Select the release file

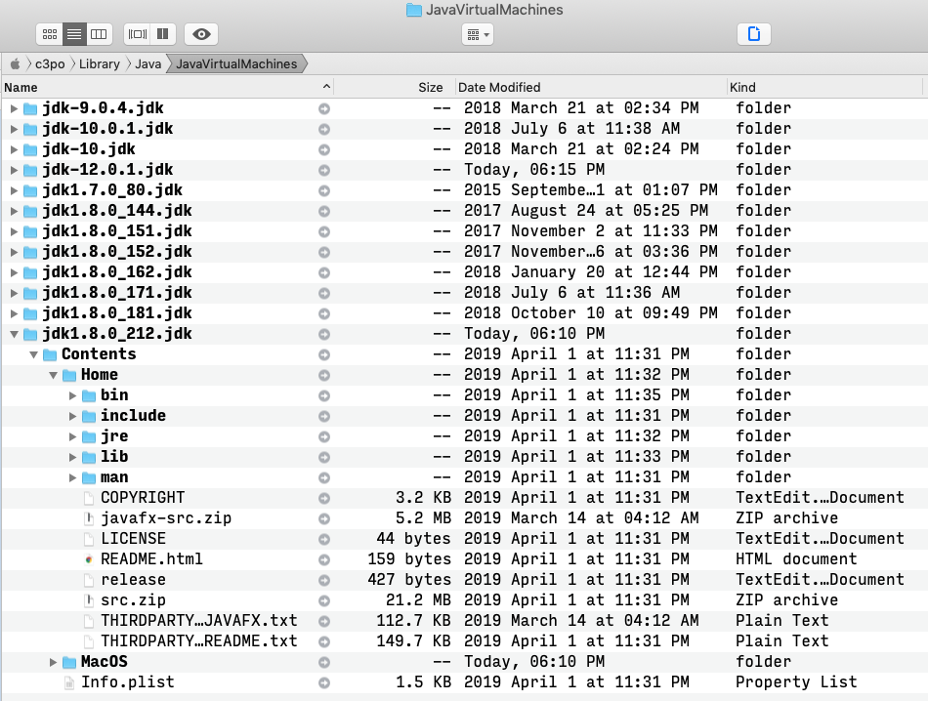coord(464,580)
